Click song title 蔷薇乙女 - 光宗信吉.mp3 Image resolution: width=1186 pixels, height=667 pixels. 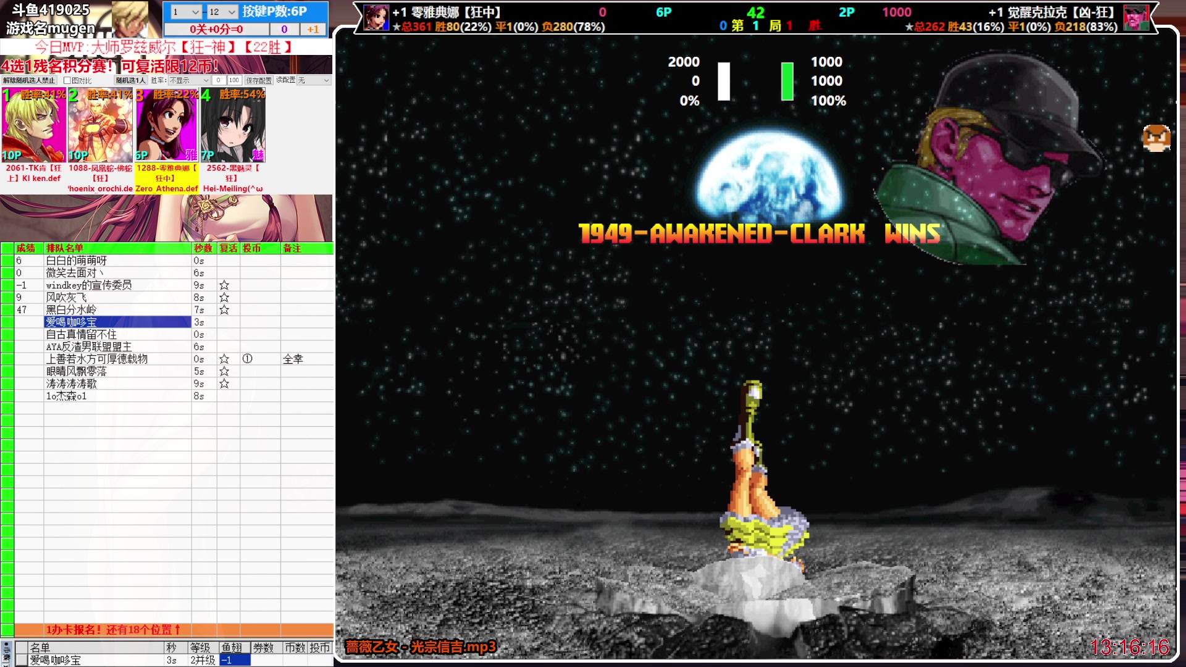click(x=421, y=647)
